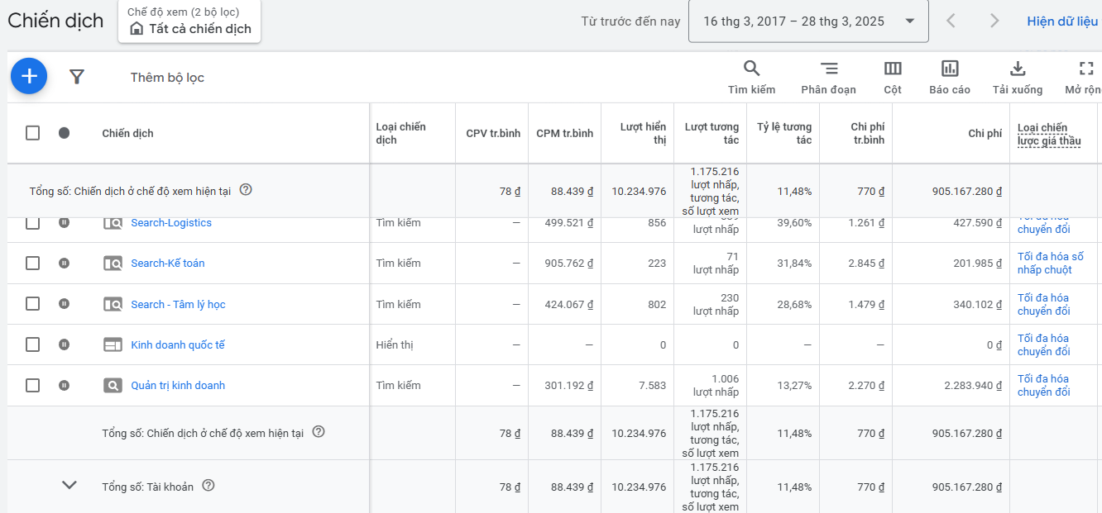The image size is (1102, 513).
Task: Click the Thêm bộ lọc filter field
Action: click(x=167, y=78)
